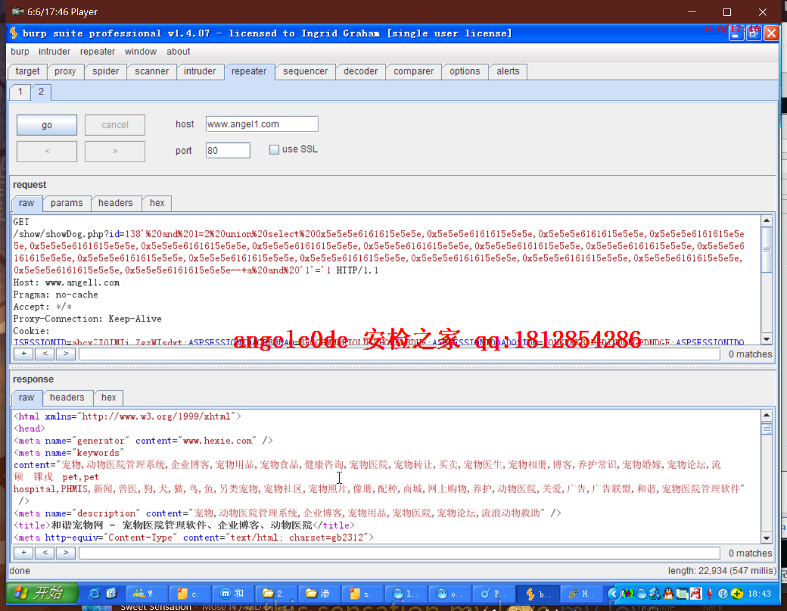Click the framed picture tray icon next to QQ
The image size is (787, 611).
pyautogui.click(x=682, y=593)
